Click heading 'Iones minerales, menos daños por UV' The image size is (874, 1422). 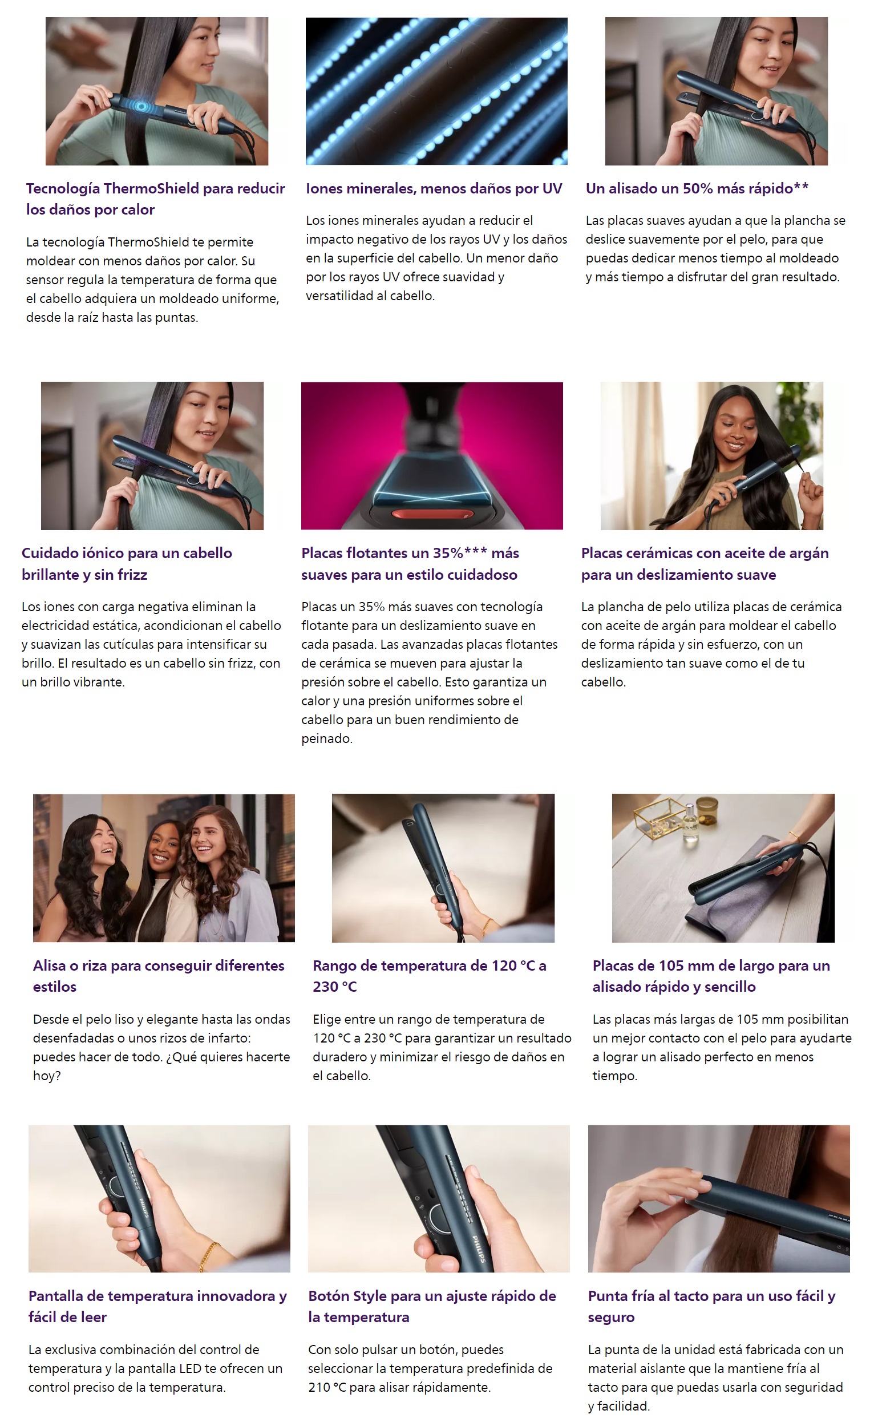click(x=434, y=188)
